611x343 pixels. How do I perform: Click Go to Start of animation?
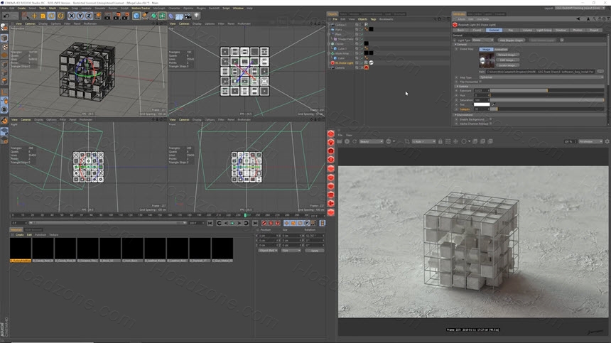coord(210,223)
